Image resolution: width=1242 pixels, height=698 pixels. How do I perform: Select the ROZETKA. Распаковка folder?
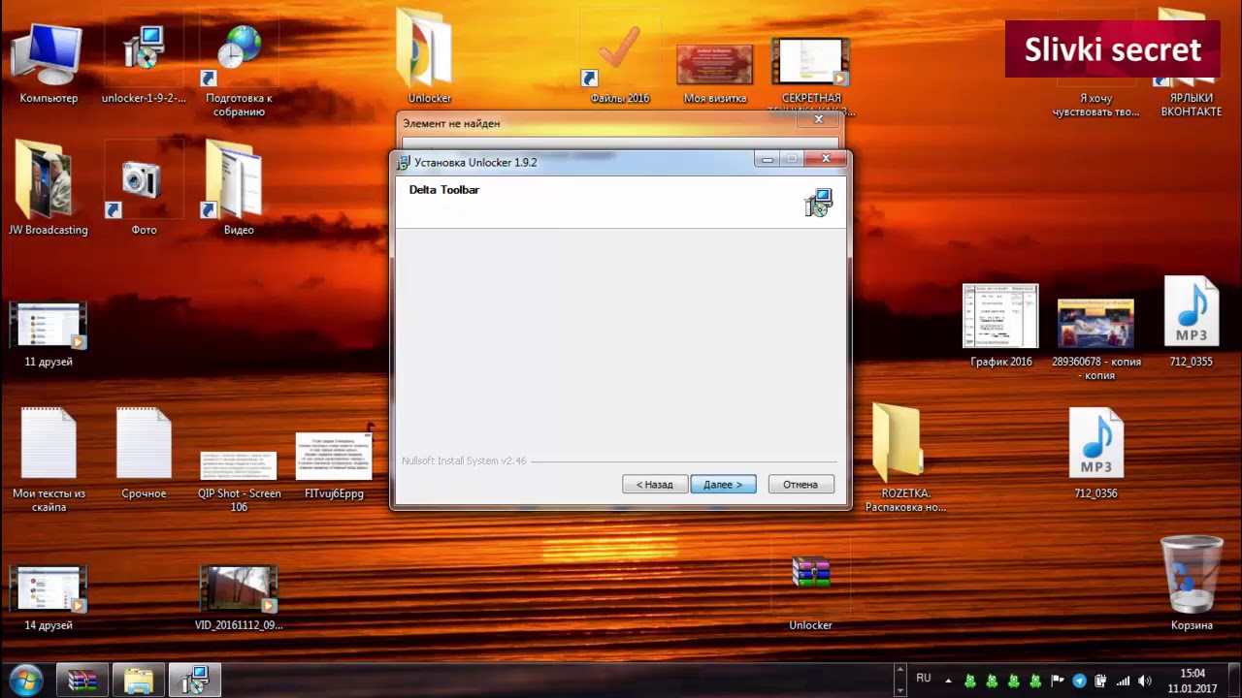(x=905, y=459)
